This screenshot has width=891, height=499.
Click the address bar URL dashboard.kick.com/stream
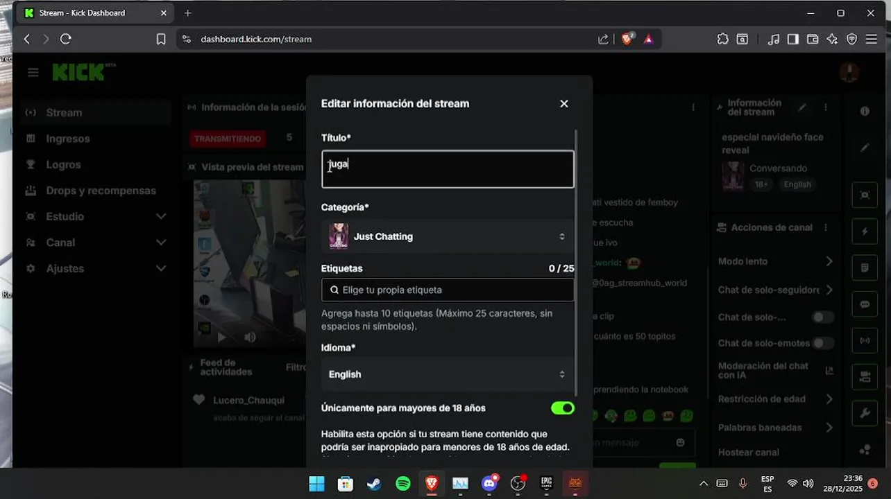[256, 40]
